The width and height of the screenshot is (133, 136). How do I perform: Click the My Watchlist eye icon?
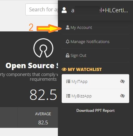coord(64,69)
